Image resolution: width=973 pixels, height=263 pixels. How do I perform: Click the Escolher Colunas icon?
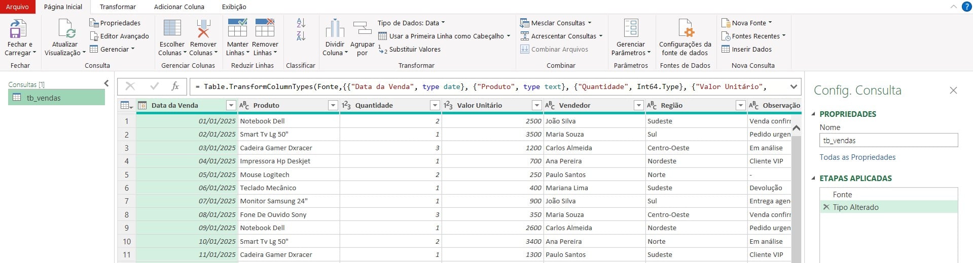[x=172, y=29]
